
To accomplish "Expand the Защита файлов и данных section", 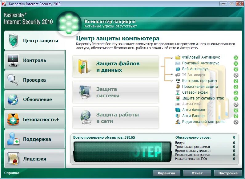I will [116, 67].
